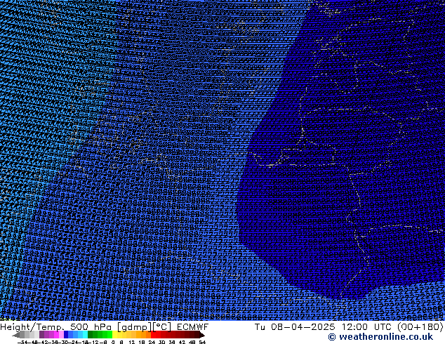Screen dimensions: 445x344
Task: Click the darkest green legend swatch above -12
Action: (91, 334)
